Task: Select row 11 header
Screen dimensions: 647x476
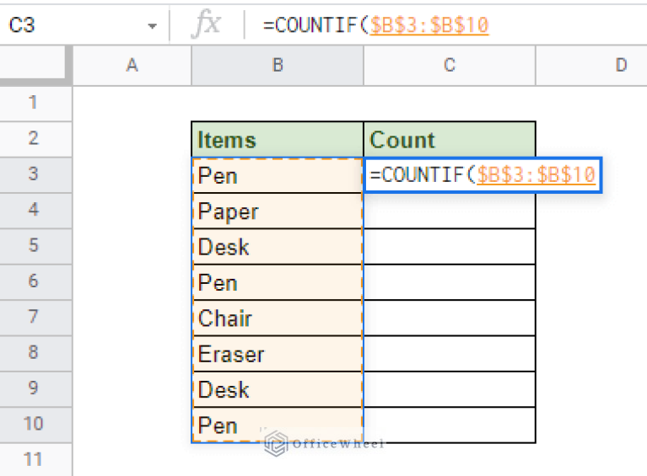Action: [34, 459]
